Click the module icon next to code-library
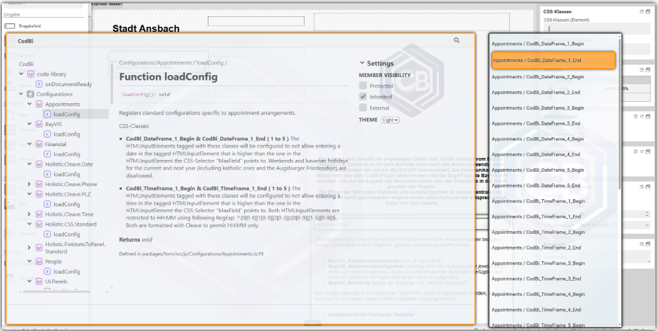The height and width of the screenshot is (331, 658). [31, 74]
